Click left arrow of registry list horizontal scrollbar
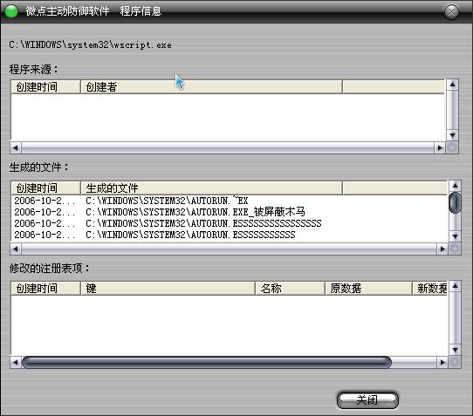The image size is (473, 416). click(16, 362)
